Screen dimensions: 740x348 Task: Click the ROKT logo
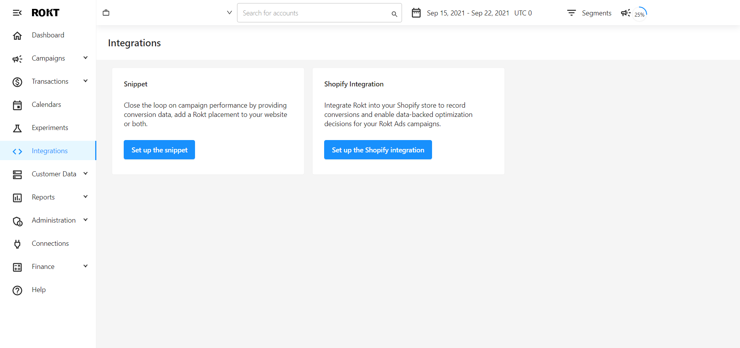click(45, 13)
